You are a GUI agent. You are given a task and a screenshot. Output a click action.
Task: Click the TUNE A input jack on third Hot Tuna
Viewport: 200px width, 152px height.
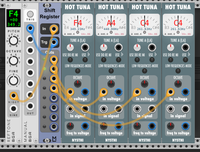[152, 47]
